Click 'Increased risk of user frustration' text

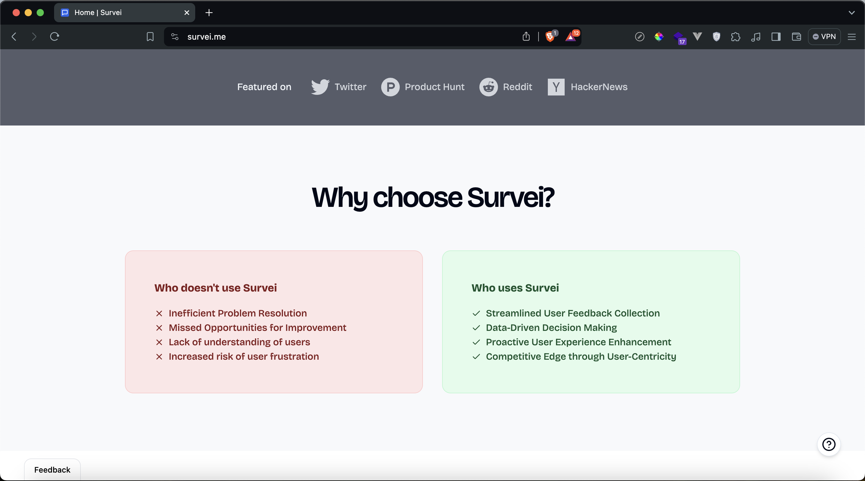[x=244, y=356]
